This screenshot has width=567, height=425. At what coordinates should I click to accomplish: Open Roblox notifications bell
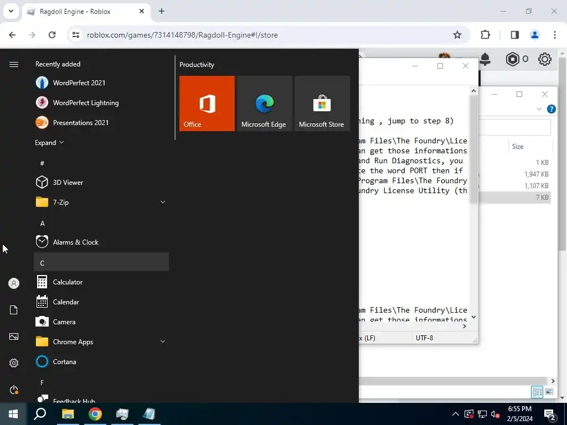tap(485, 59)
